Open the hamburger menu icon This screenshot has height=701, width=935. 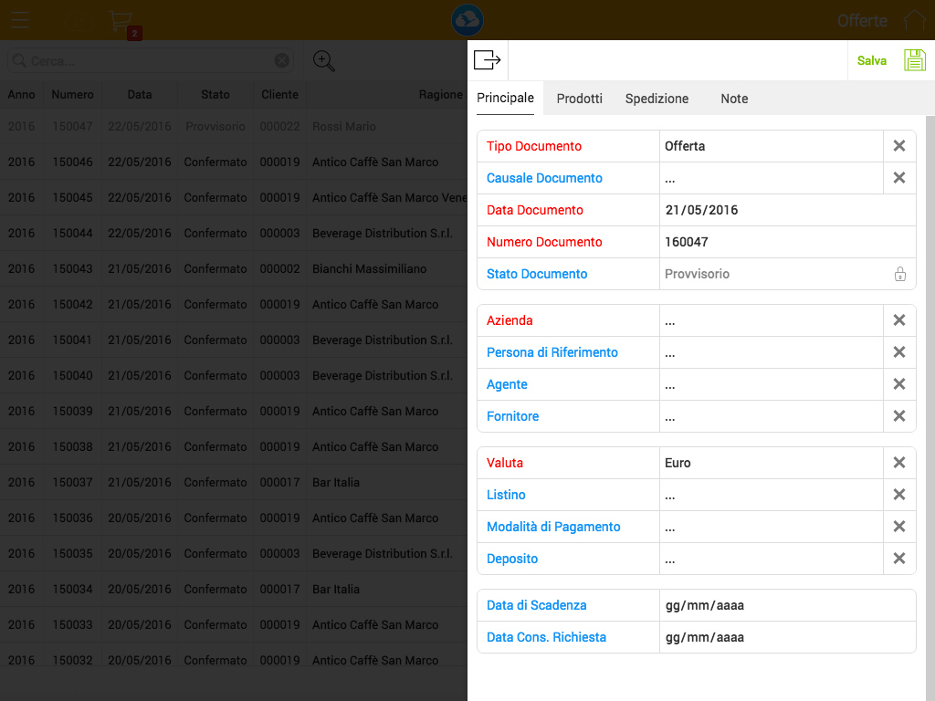click(x=19, y=20)
